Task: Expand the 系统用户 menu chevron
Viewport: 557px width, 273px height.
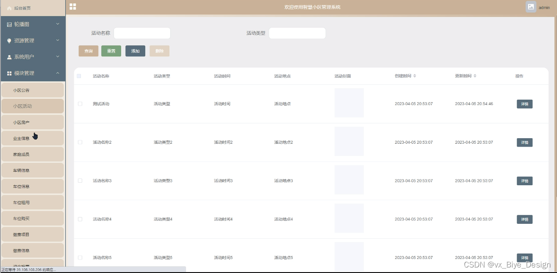Action: 58,56
